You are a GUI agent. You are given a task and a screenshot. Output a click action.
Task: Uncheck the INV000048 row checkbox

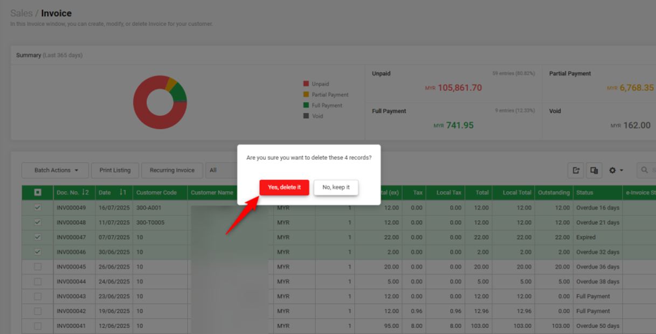pyautogui.click(x=38, y=222)
